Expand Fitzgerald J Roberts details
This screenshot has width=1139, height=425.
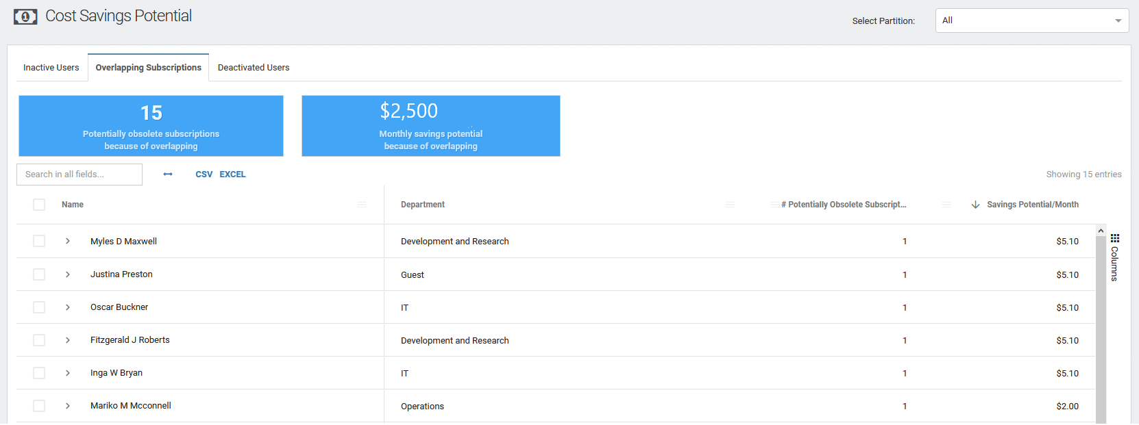68,340
